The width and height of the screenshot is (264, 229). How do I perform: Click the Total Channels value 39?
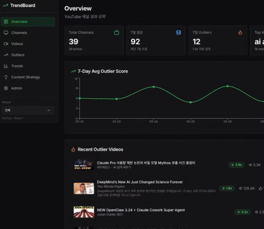[73, 42]
